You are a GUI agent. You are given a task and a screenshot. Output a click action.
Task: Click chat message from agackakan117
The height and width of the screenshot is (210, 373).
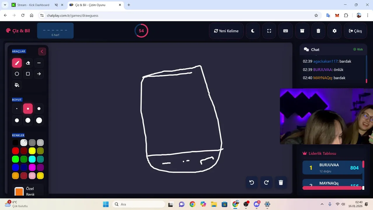point(327,62)
